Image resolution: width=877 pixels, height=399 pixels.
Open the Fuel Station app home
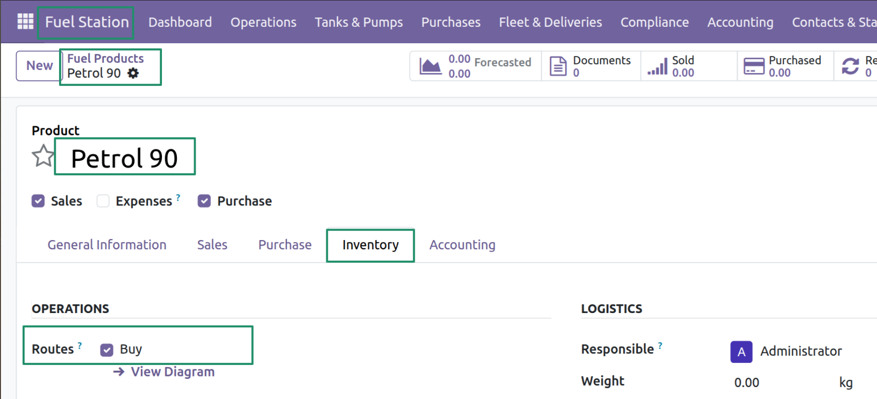tap(87, 22)
